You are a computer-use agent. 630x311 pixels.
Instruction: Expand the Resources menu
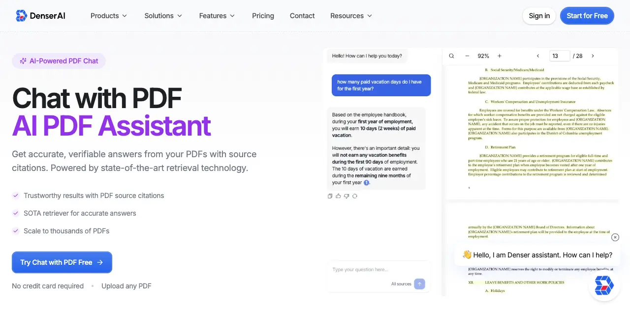pos(350,16)
